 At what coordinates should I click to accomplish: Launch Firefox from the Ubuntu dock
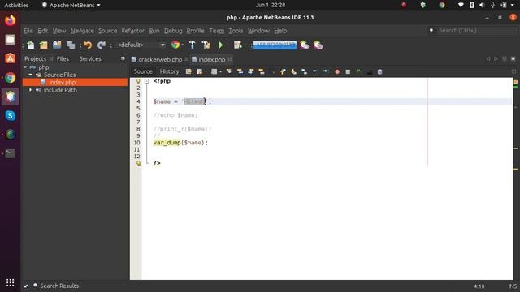click(11, 20)
